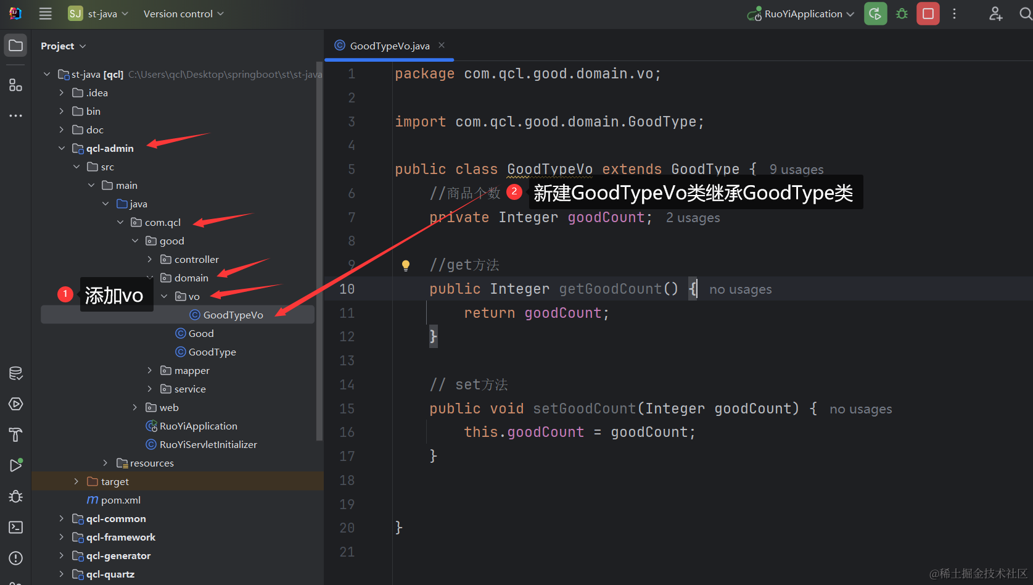
Task: Open the GoodType class in tree
Action: [212, 352]
